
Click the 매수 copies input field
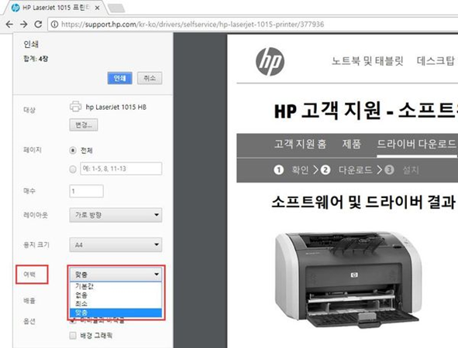pyautogui.click(x=87, y=191)
